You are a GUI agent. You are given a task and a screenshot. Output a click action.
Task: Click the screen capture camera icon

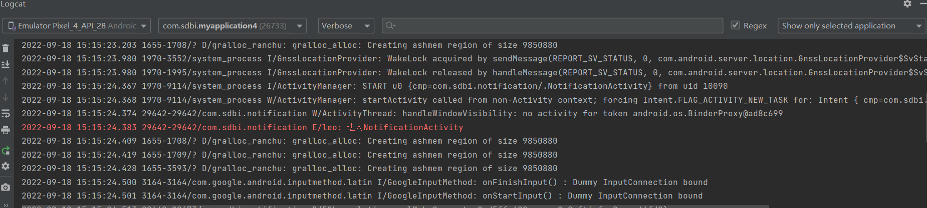point(6,188)
